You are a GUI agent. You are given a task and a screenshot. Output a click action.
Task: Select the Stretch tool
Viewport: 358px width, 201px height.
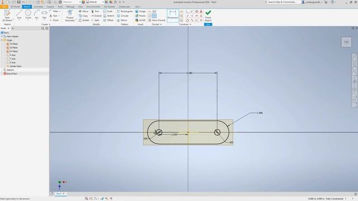[109, 16]
